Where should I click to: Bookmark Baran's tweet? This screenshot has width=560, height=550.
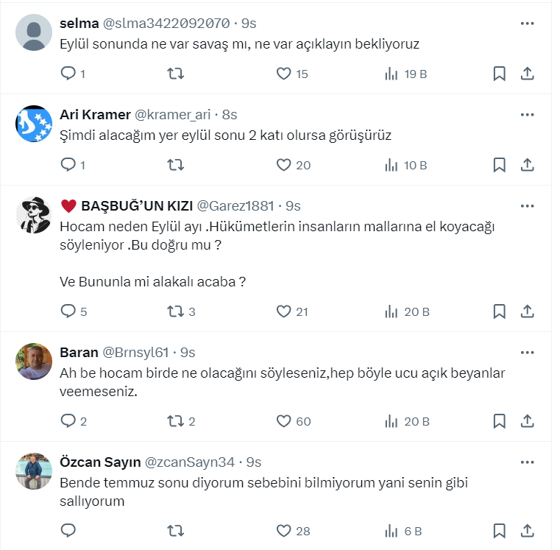click(499, 421)
